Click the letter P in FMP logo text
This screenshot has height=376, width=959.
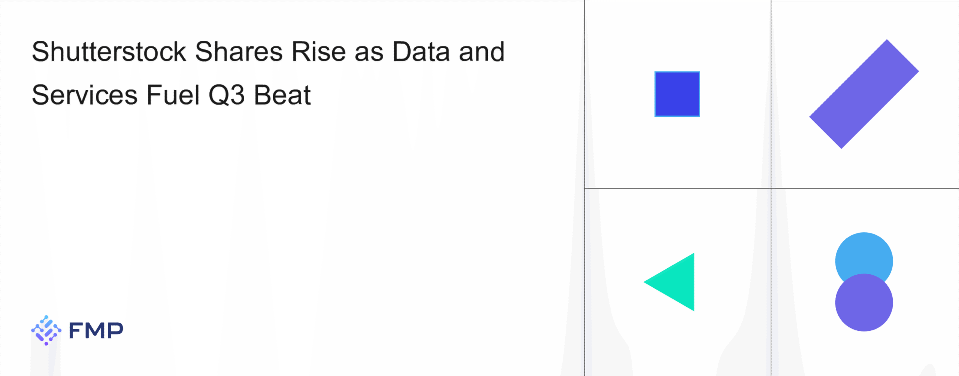pyautogui.click(x=116, y=330)
